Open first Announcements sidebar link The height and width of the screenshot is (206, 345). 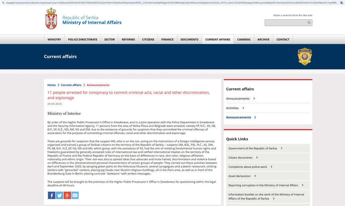(x=238, y=98)
